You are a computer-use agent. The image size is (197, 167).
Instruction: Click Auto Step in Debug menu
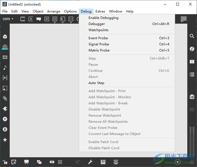96,83
